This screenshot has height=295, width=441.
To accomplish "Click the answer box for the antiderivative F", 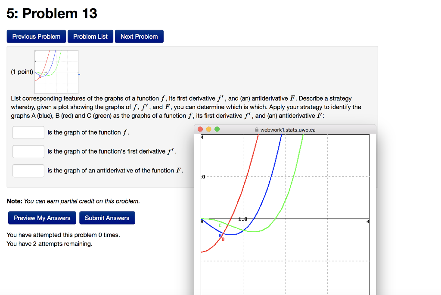I will coord(28,170).
